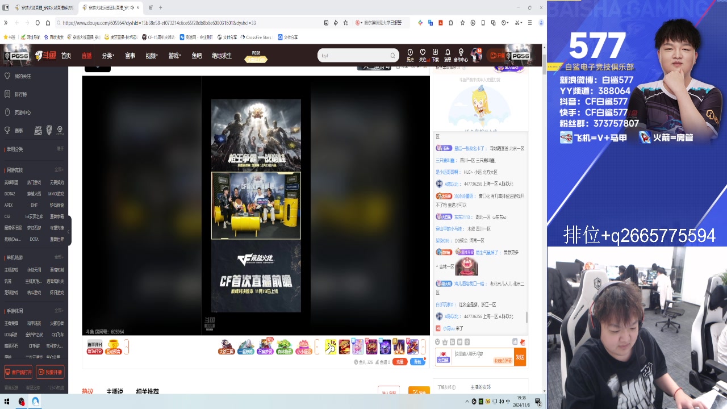Click the 客户端打开 button
The width and height of the screenshot is (727, 409).
(18, 372)
